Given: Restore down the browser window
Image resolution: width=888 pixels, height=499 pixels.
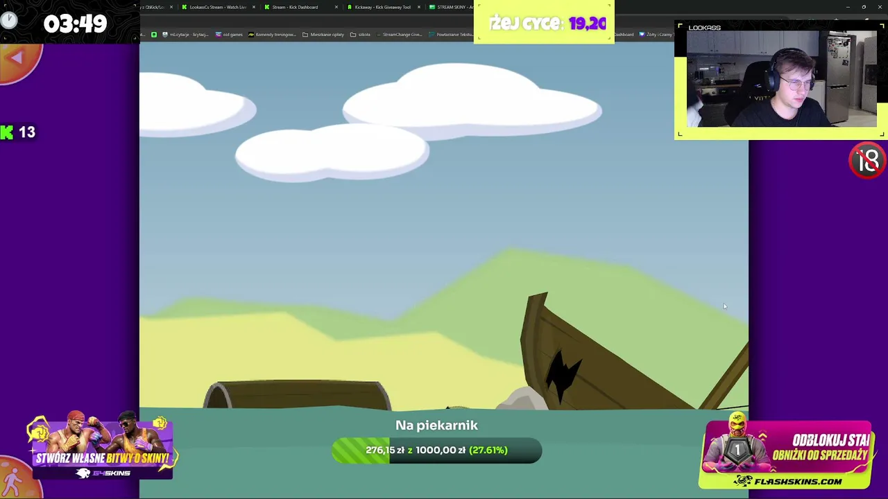Looking at the screenshot, I should coord(864,7).
